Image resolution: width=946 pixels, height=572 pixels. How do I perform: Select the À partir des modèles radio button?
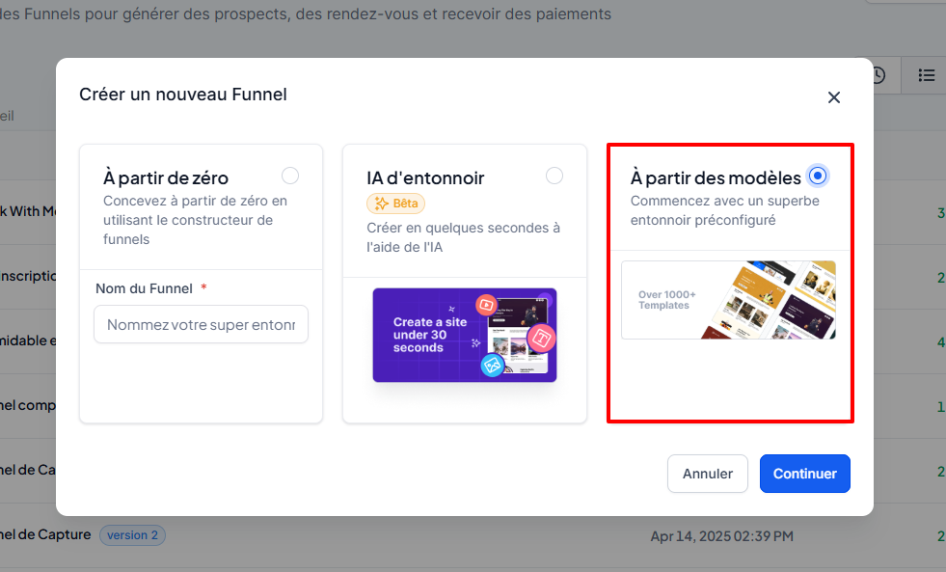point(818,176)
